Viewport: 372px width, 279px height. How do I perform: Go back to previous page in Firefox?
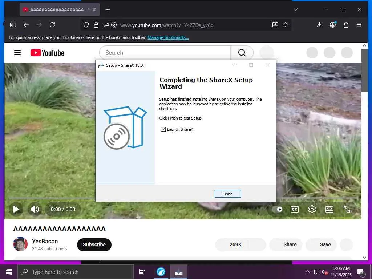tap(26, 25)
